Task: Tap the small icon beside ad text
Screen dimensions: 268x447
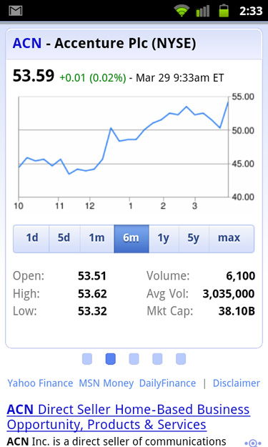Action: [x=253, y=443]
